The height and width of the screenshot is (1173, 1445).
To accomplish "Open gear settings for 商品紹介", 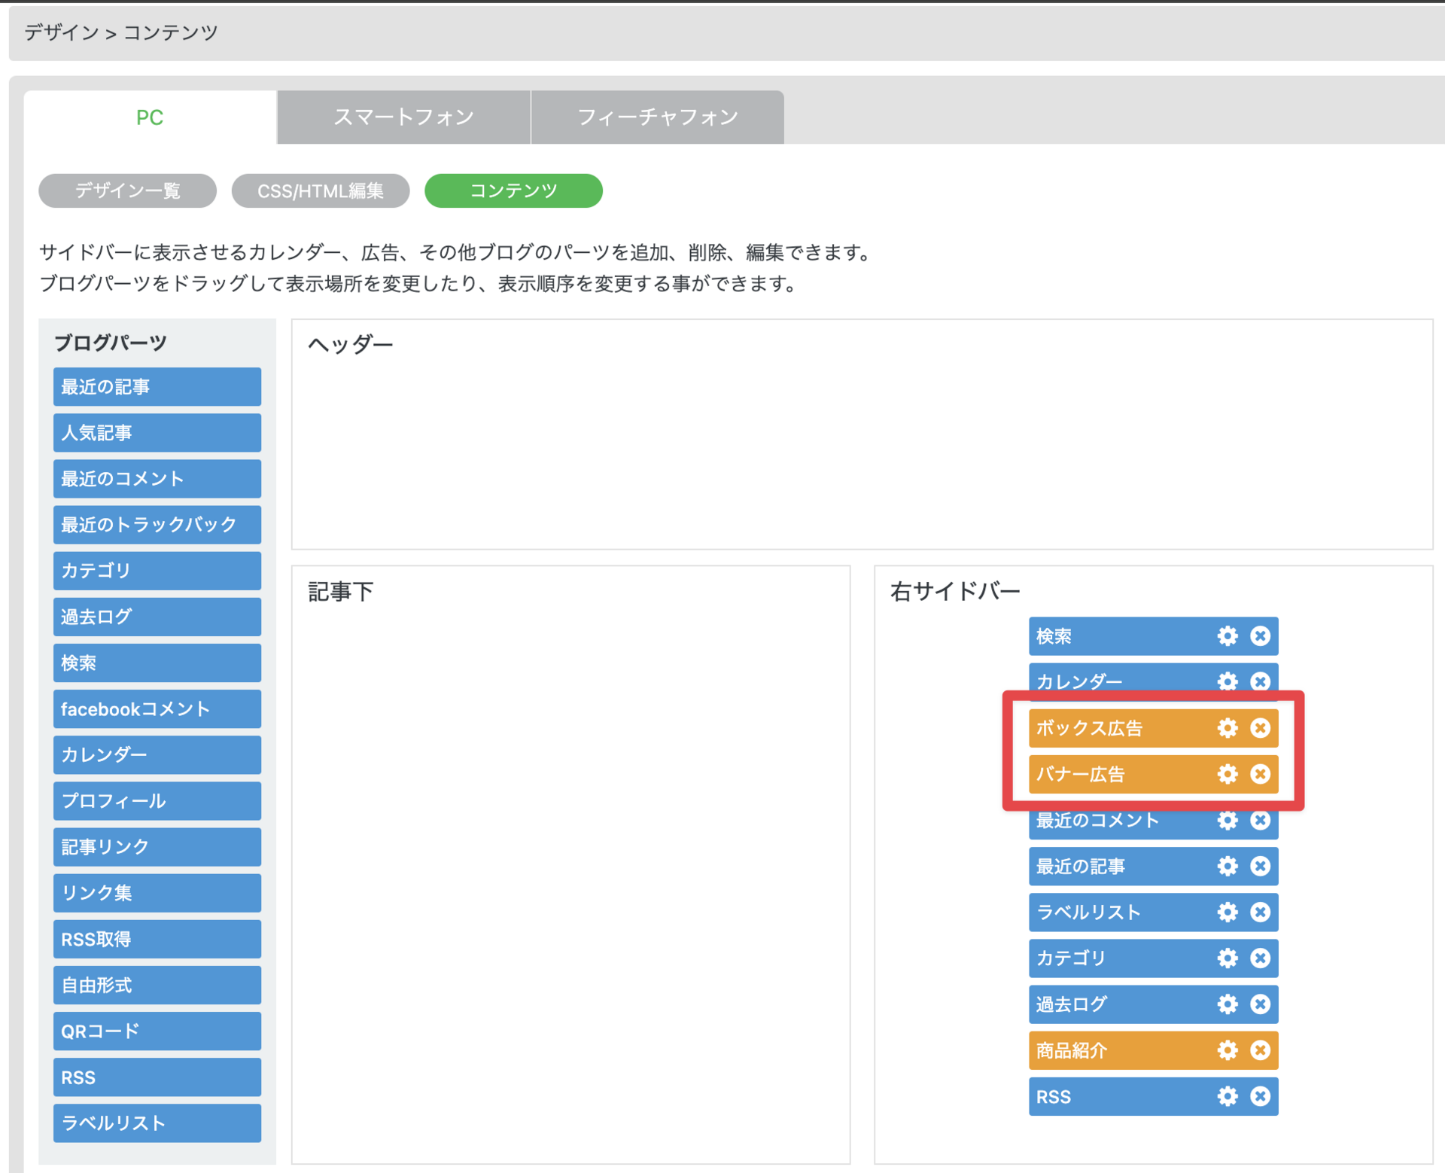I will (1227, 1050).
